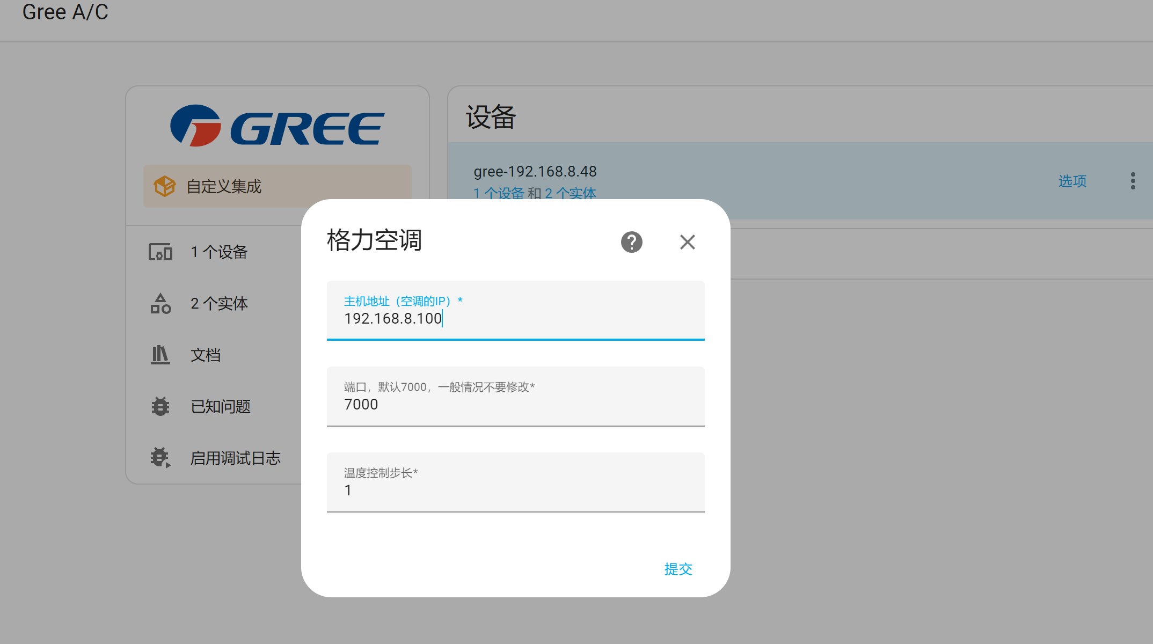Viewport: 1153px width, 644px height.
Task: Open the three-dot menu on gree-192.168.8.48
Action: 1133,181
